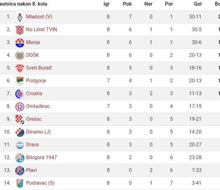Click the No Limit TVIN club crest

point(20,30)
